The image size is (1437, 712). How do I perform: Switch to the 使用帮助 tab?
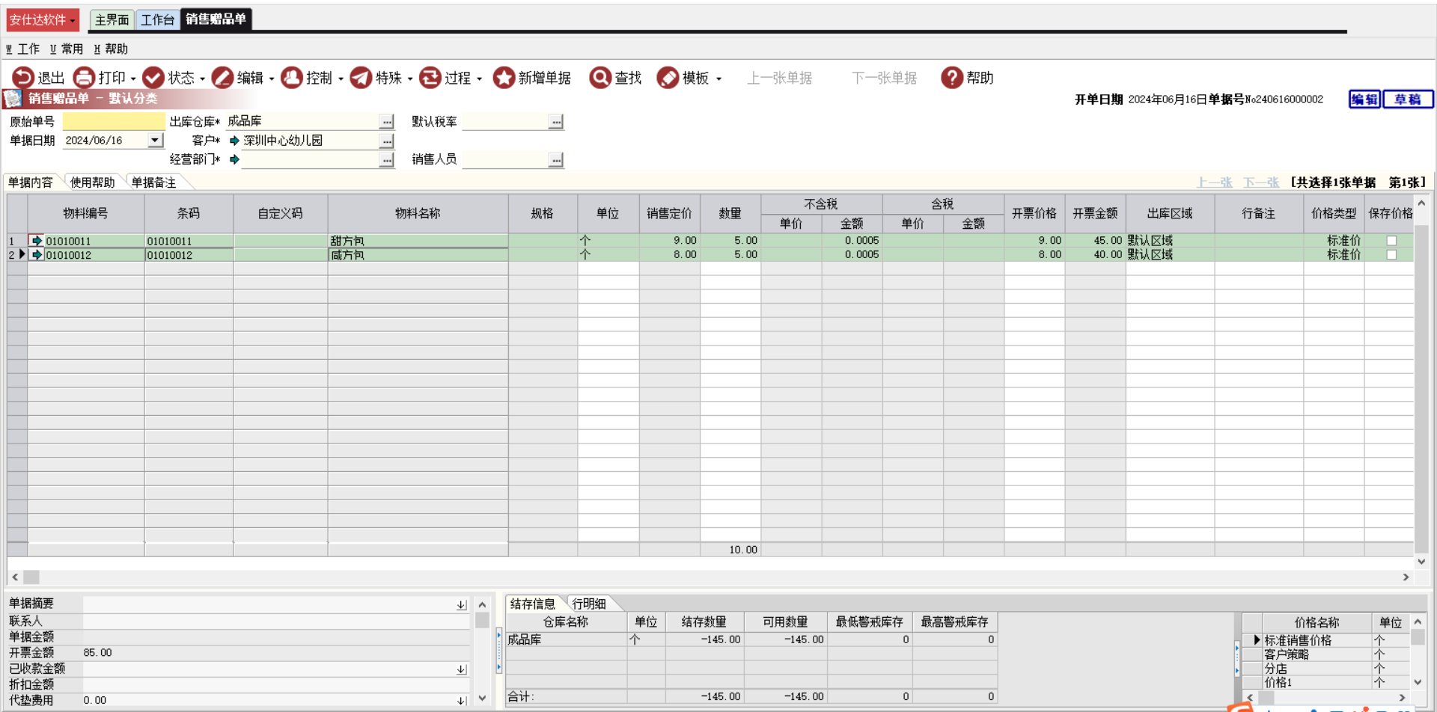tap(92, 182)
